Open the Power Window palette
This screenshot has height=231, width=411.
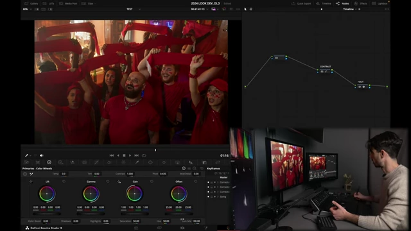tap(150, 162)
